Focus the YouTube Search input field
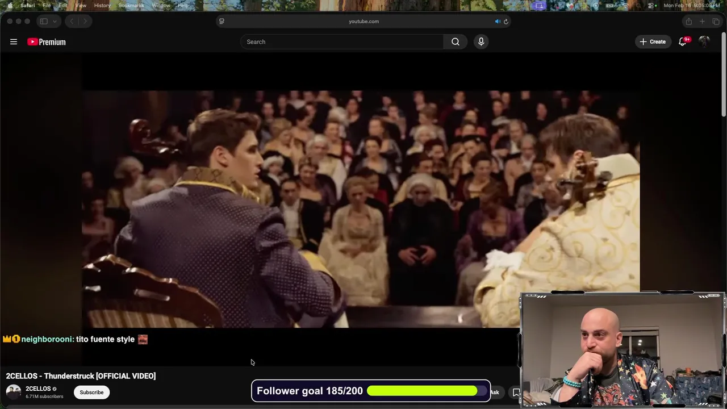The image size is (727, 409). click(342, 41)
